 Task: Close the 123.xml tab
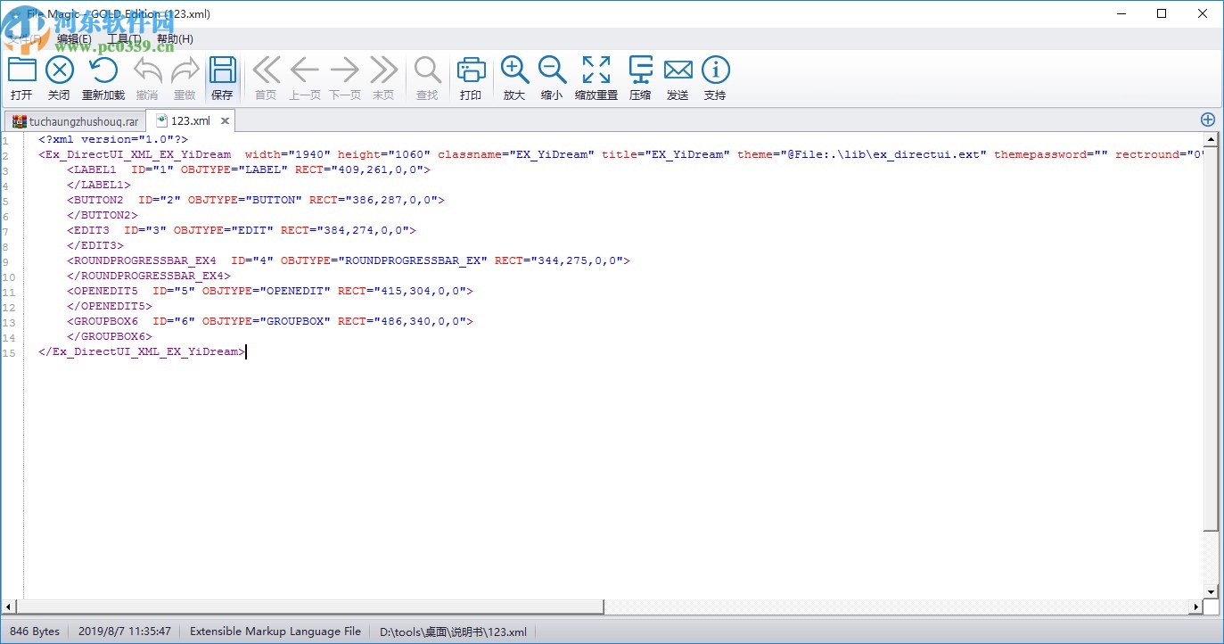pyautogui.click(x=226, y=120)
